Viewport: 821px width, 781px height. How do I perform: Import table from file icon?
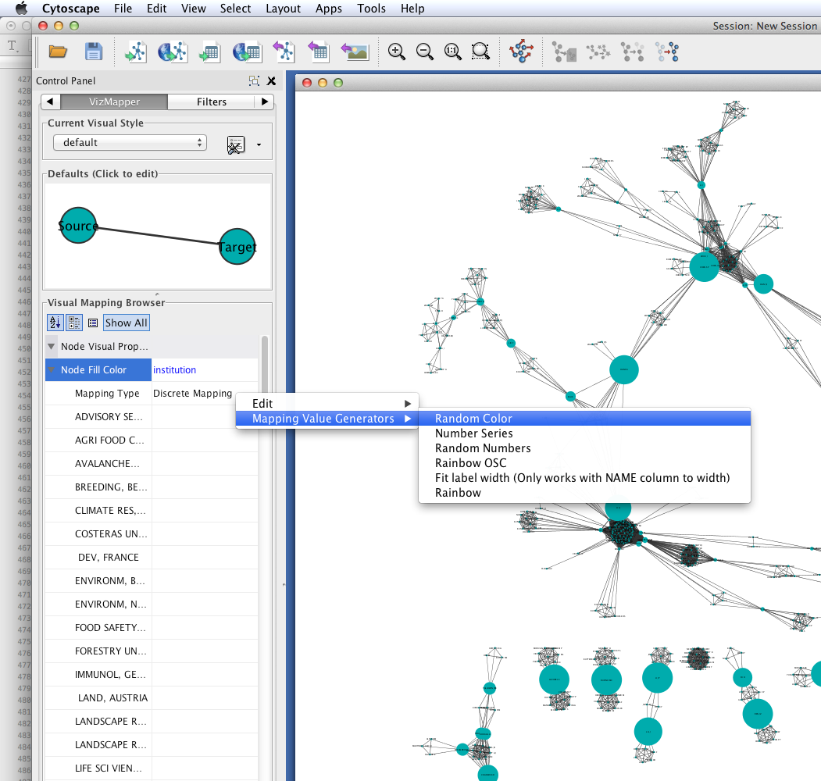(x=210, y=52)
